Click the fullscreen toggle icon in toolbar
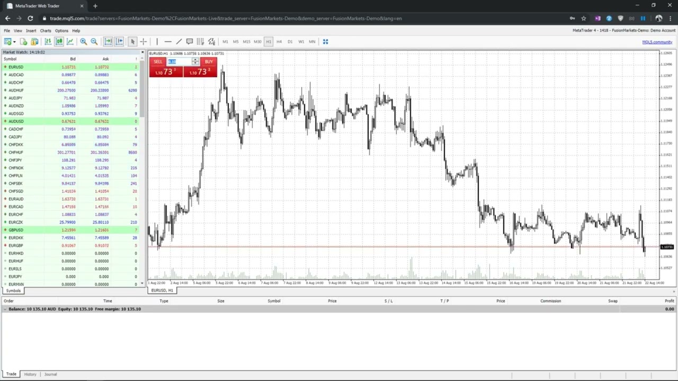678x381 pixels. point(325,41)
